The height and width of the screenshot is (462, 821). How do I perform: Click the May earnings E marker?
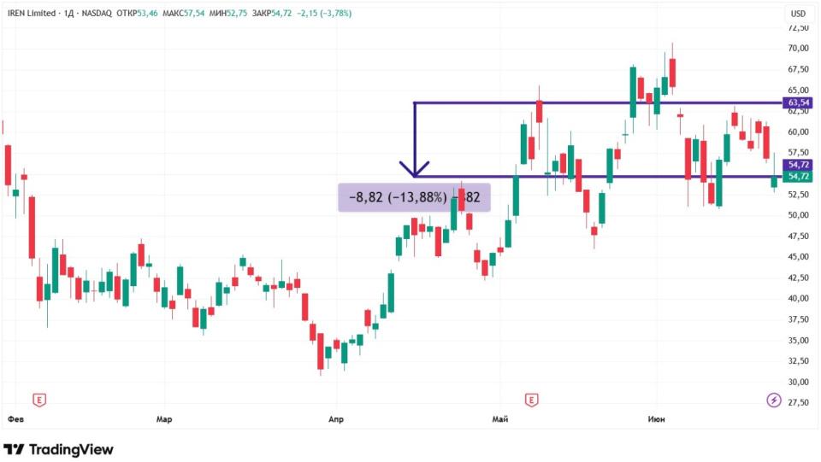531,401
